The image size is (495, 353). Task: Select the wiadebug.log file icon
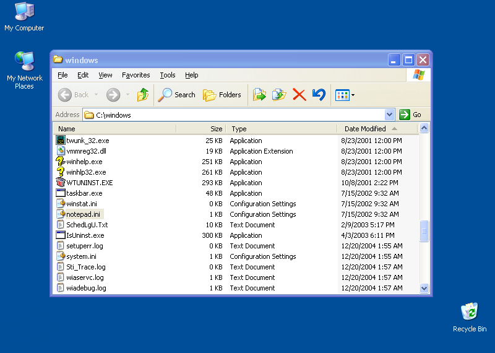point(60,287)
